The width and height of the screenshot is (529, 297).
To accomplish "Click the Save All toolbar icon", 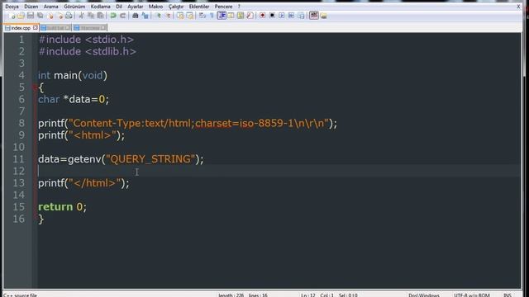I will tap(41, 16).
